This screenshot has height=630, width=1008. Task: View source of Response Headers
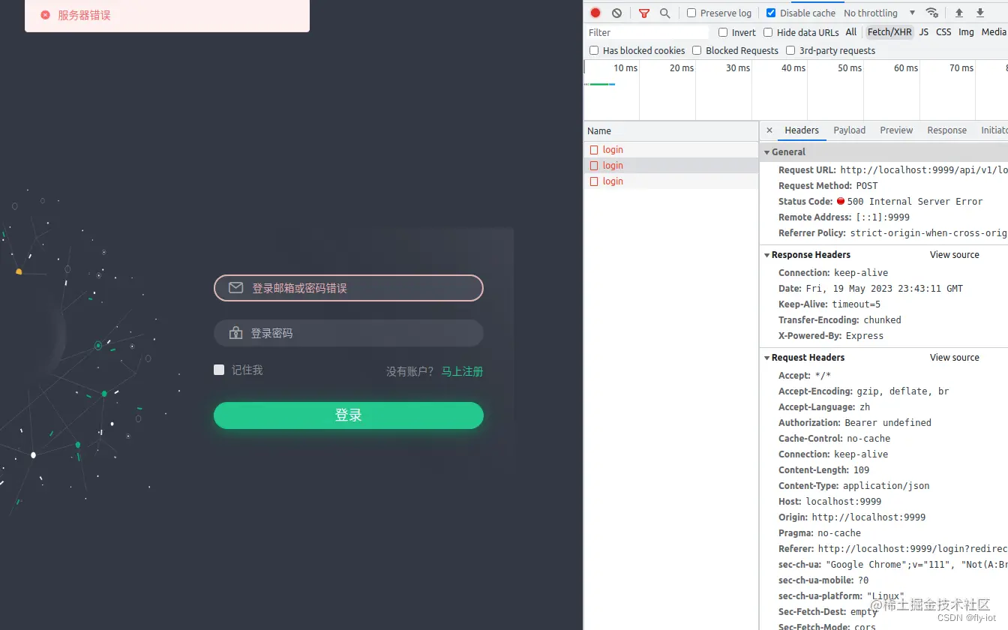pos(955,255)
